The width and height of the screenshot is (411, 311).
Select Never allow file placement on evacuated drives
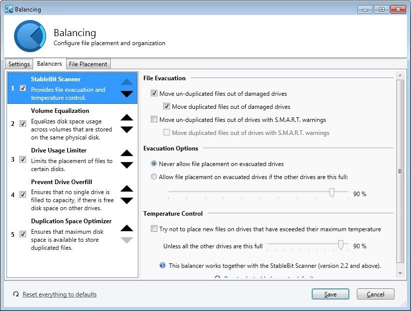(x=154, y=164)
